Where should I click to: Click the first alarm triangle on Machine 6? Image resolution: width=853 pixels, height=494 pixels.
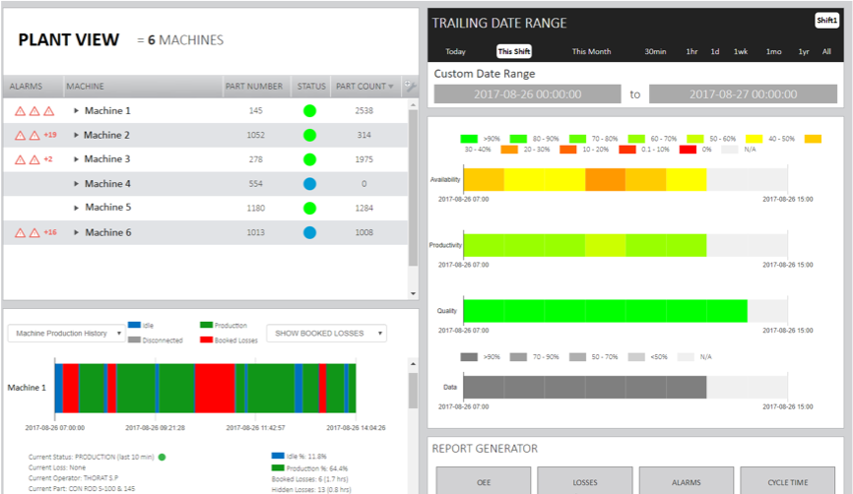click(20, 232)
